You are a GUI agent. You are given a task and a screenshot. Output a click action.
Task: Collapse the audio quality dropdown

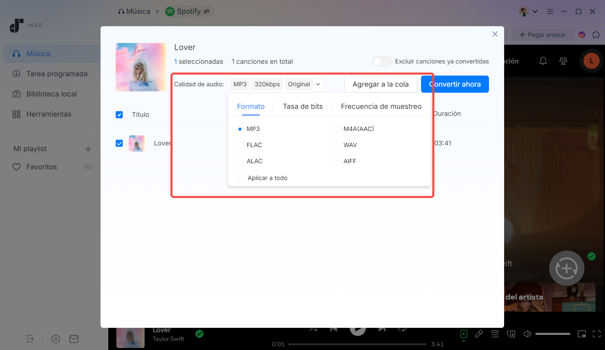click(318, 84)
